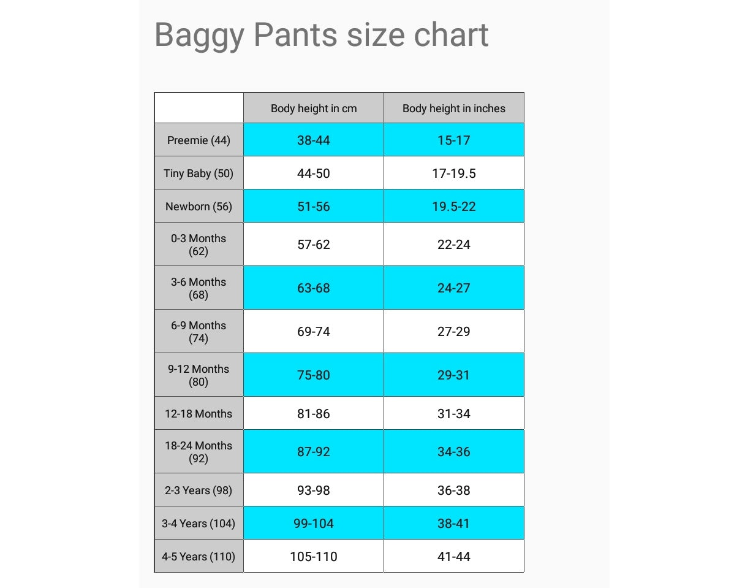Click the Preemie (44) row label

click(x=199, y=140)
